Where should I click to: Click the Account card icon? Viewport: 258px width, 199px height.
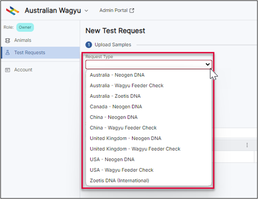point(8,70)
